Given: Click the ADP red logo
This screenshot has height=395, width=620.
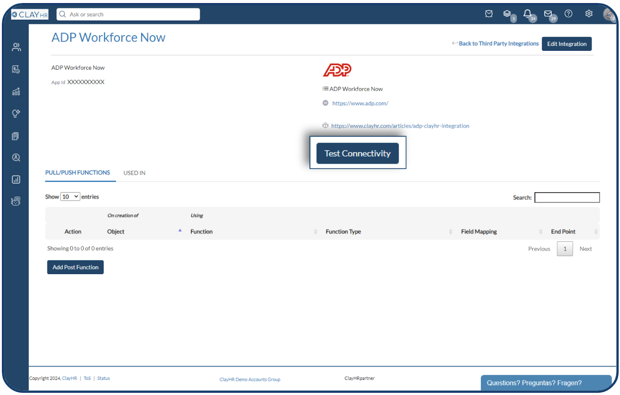Looking at the screenshot, I should (337, 70).
